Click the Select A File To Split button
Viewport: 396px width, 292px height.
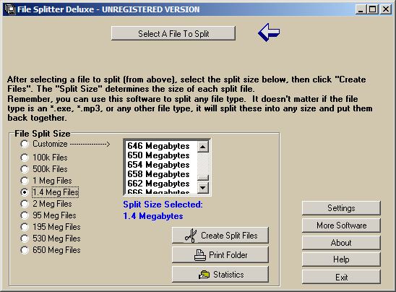click(173, 33)
